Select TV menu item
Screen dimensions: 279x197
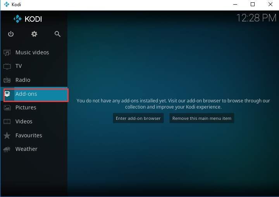click(x=34, y=66)
